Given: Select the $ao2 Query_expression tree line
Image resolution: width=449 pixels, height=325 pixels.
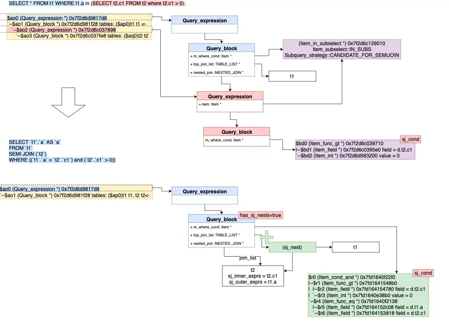Looking at the screenshot, I should coord(64,30).
